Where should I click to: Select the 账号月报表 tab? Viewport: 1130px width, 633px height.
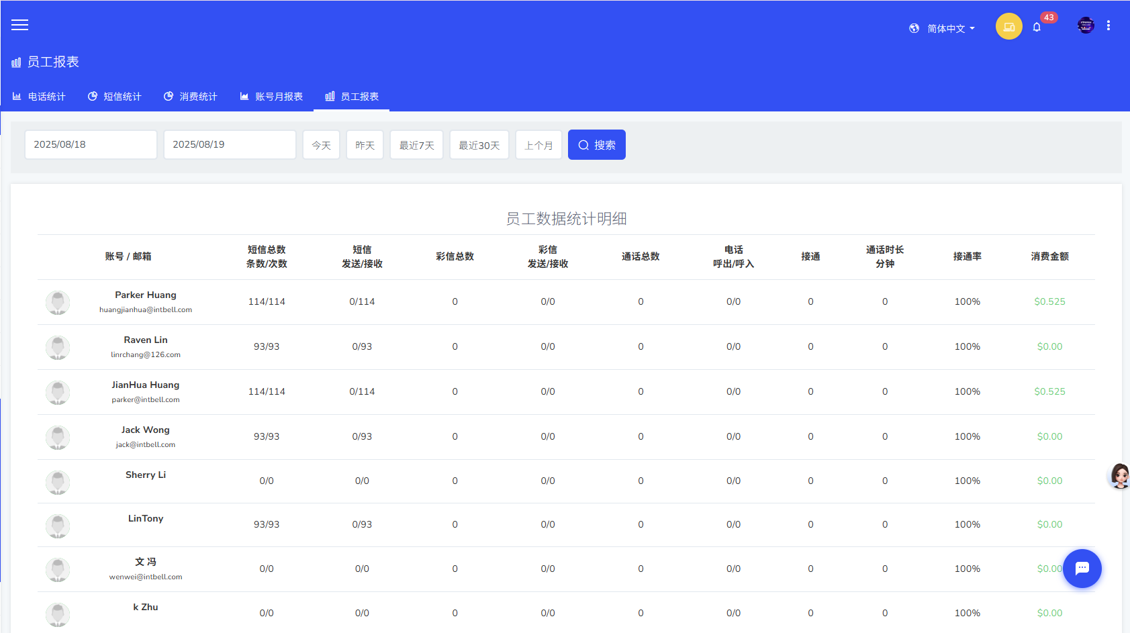coord(271,97)
